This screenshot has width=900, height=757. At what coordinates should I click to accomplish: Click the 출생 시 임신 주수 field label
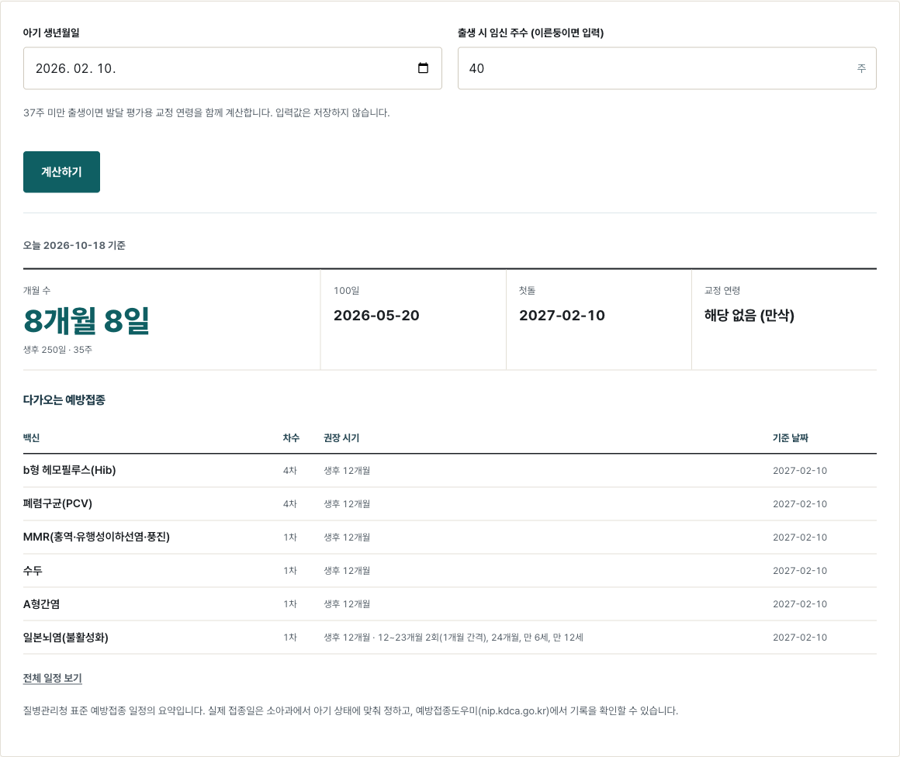[531, 33]
